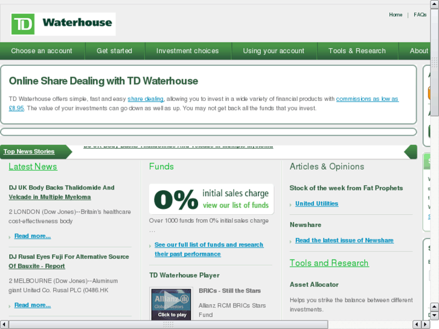439x329 pixels.
Task: Read more about the Thalidomide story
Action: tap(33, 236)
